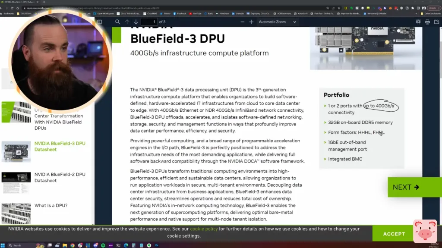
Task: Go to next PDF page arrow
Action: point(136,22)
